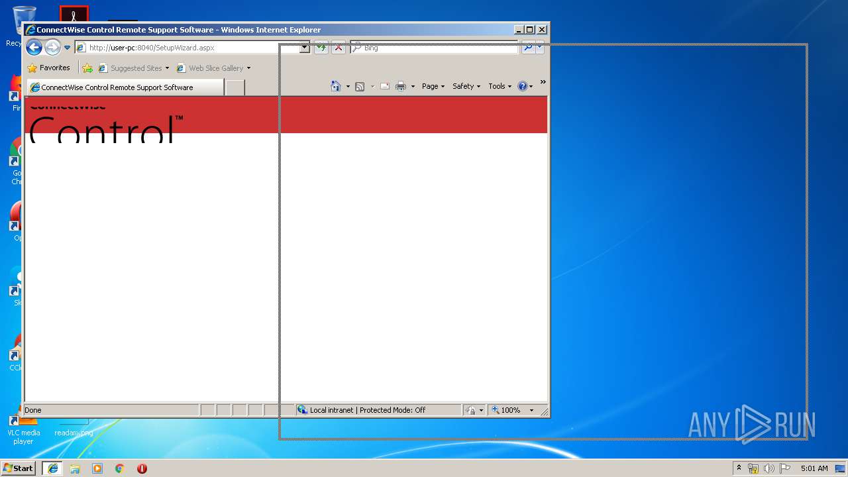
Task: Go to Home page icon
Action: click(x=336, y=86)
